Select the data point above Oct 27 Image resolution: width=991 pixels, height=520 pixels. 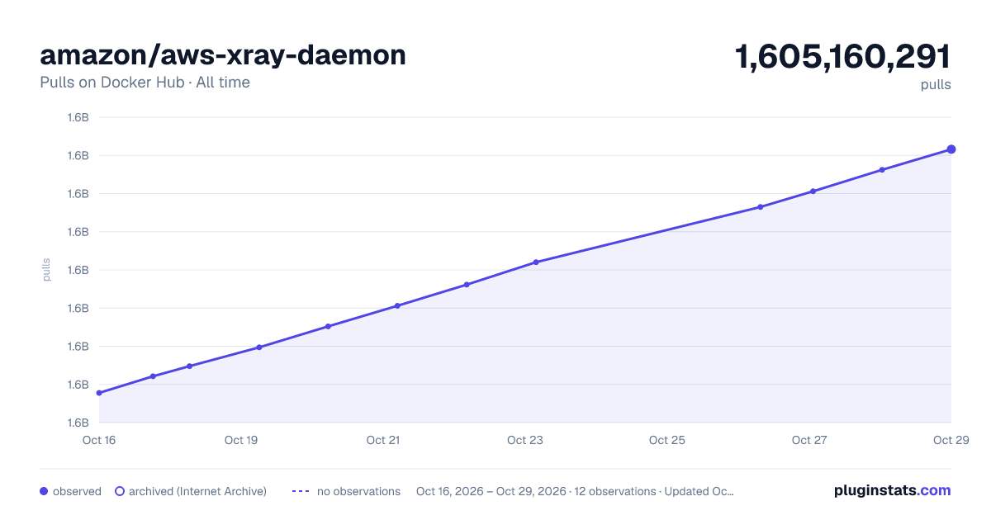pyautogui.click(x=813, y=191)
